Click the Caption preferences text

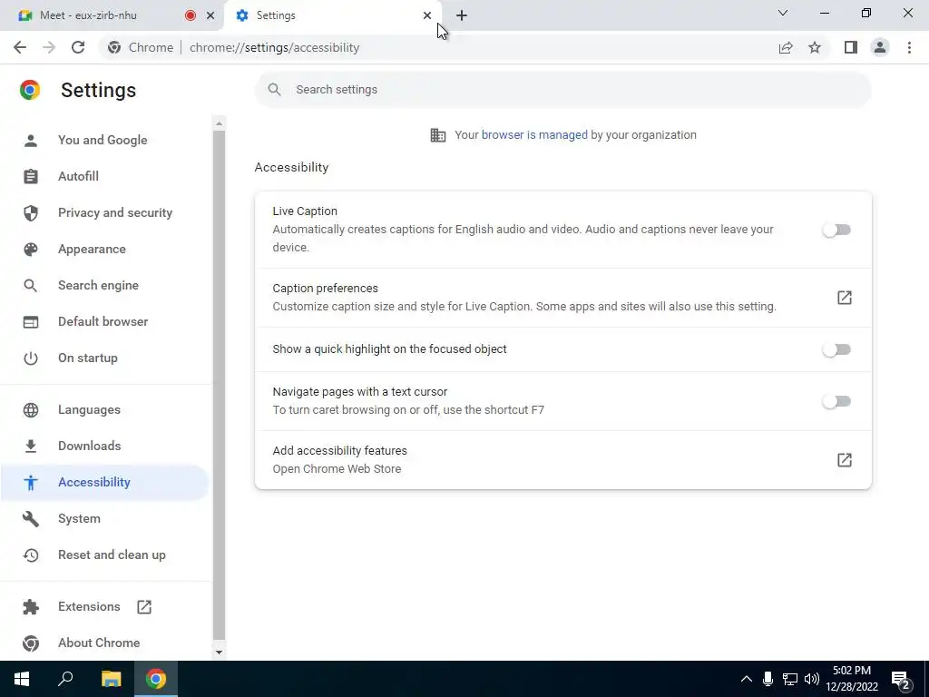point(326,288)
